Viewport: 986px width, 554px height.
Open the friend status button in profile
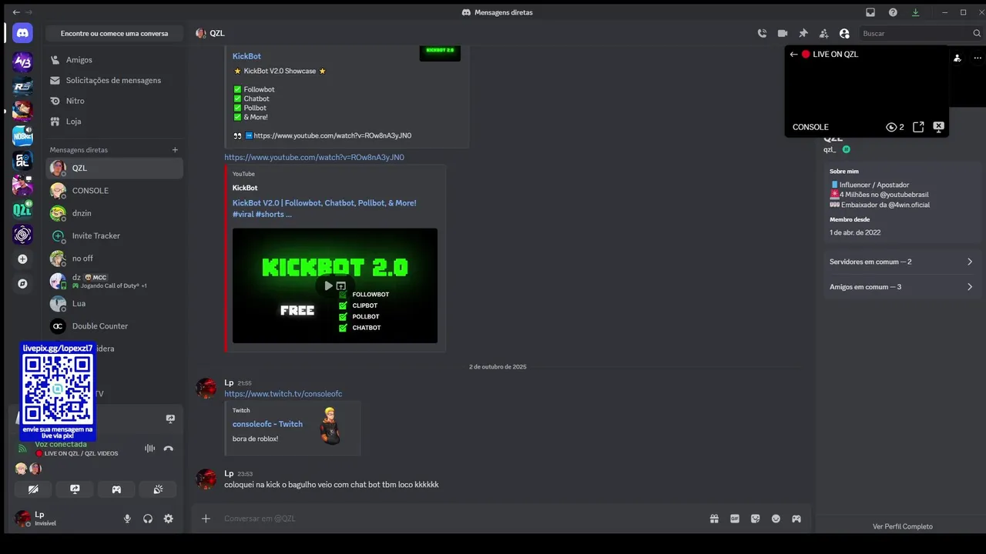tap(957, 58)
